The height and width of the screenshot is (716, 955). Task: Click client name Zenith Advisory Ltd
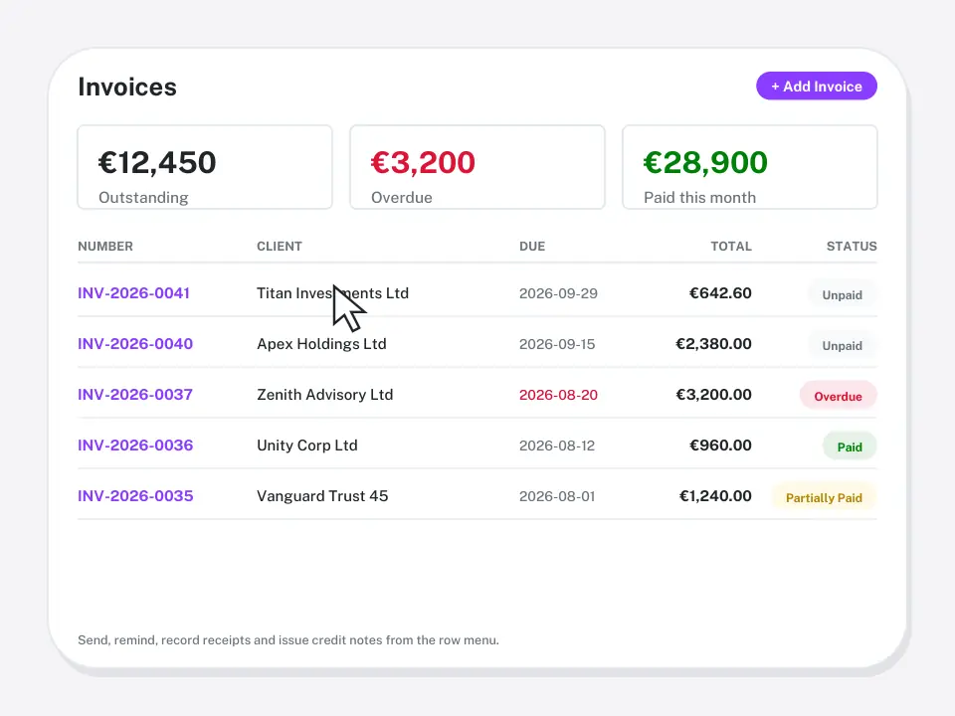pos(325,395)
